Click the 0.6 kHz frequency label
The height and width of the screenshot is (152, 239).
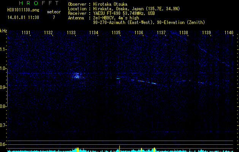tap(3, 144)
